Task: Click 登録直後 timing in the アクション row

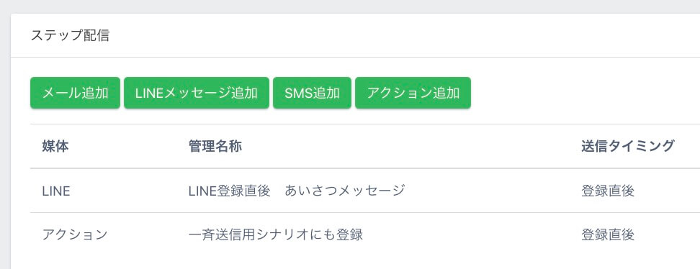Action: tap(608, 234)
